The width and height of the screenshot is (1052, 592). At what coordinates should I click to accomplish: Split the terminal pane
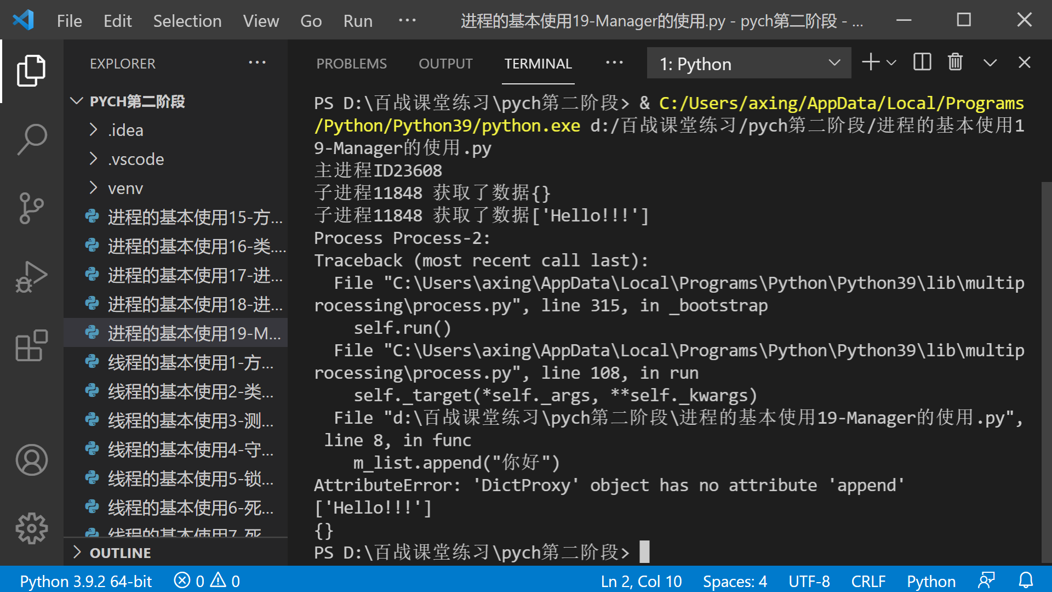coord(922,62)
